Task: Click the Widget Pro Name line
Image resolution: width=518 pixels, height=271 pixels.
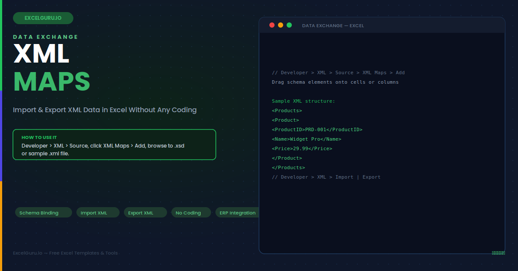Action: coord(306,139)
